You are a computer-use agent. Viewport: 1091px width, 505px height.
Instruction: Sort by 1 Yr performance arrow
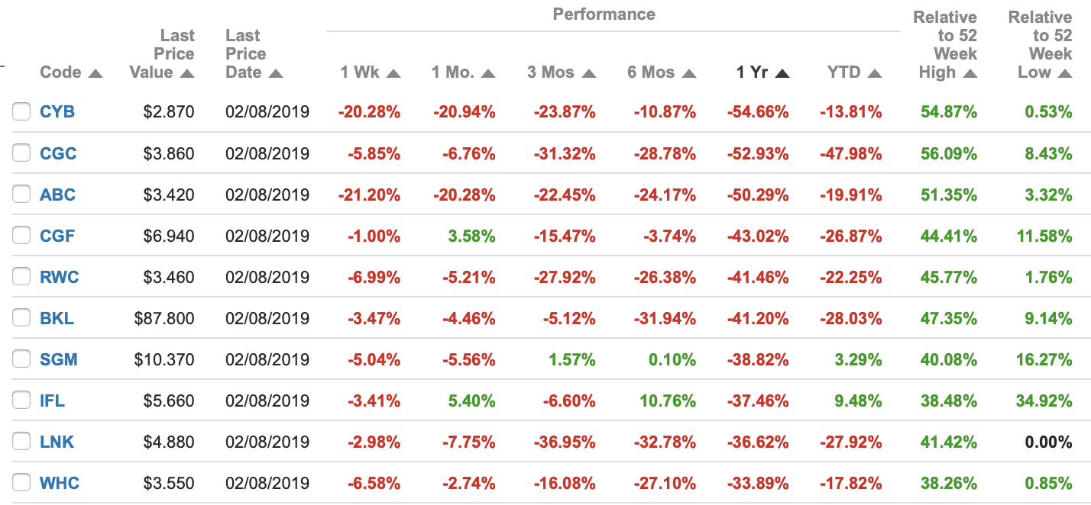(782, 74)
